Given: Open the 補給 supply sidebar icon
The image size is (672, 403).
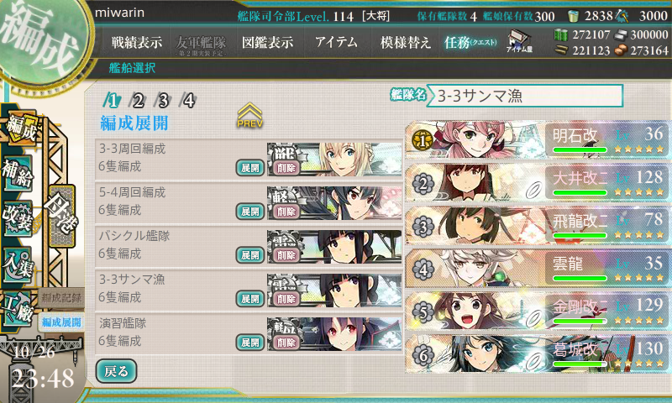Looking at the screenshot, I should coord(18,173).
